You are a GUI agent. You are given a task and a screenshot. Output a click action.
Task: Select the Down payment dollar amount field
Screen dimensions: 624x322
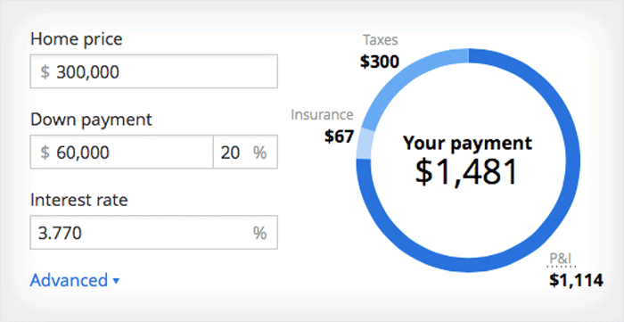(121, 152)
